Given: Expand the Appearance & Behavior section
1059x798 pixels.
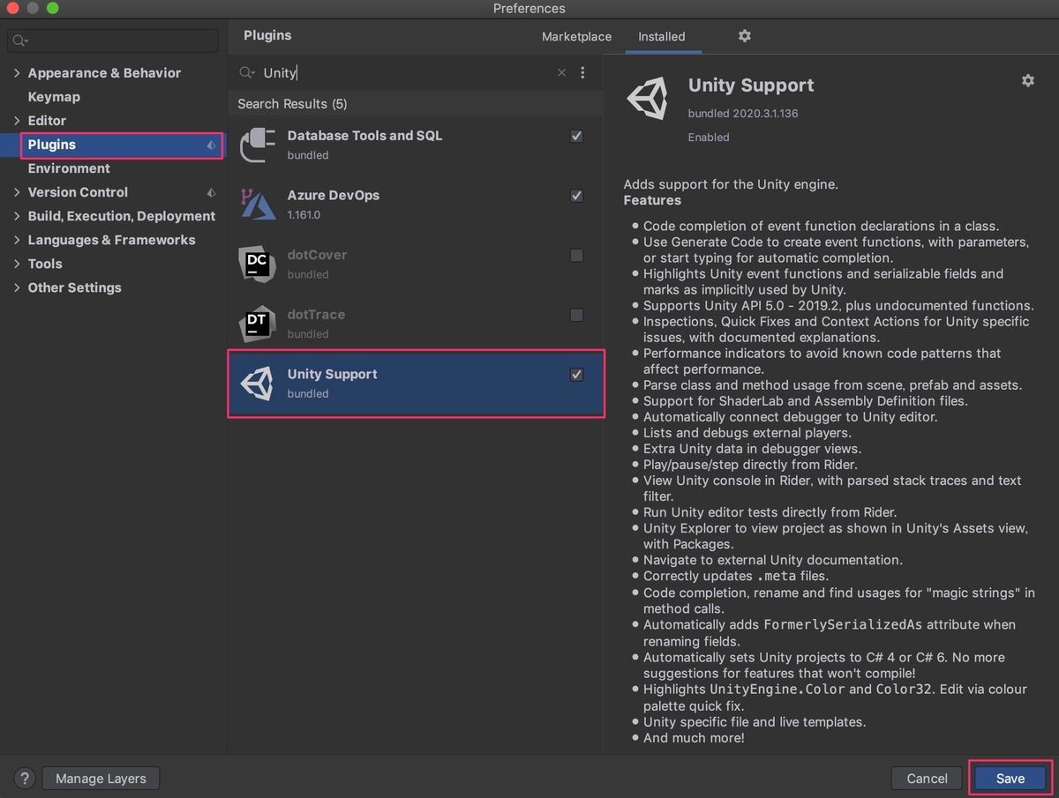Looking at the screenshot, I should [17, 73].
